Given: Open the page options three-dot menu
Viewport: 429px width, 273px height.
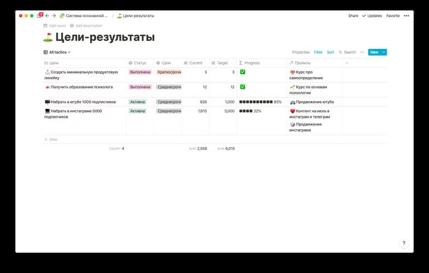Looking at the screenshot, I should 406,16.
